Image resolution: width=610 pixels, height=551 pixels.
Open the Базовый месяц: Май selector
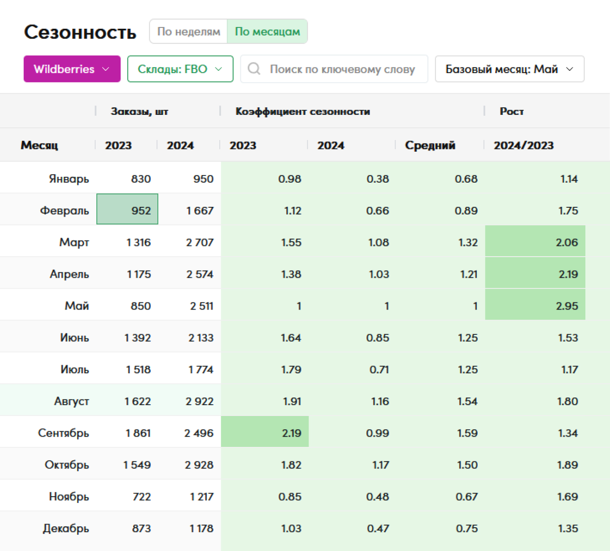pos(509,69)
